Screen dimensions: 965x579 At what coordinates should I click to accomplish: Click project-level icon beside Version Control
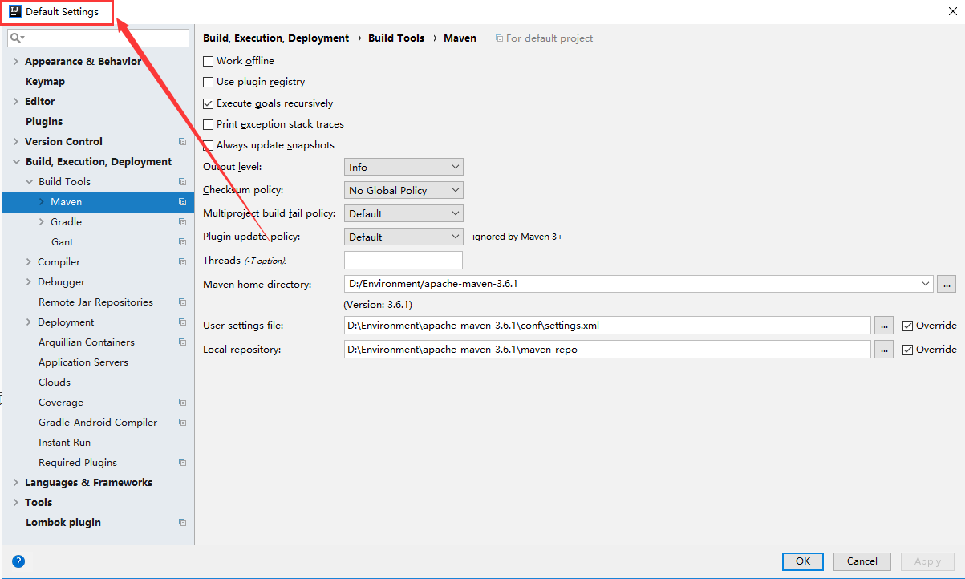coord(182,142)
